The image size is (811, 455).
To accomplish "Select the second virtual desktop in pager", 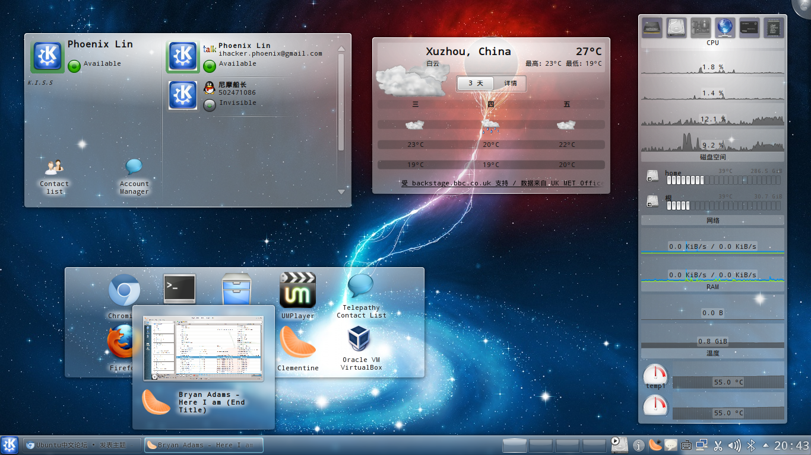I will pyautogui.click(x=541, y=445).
